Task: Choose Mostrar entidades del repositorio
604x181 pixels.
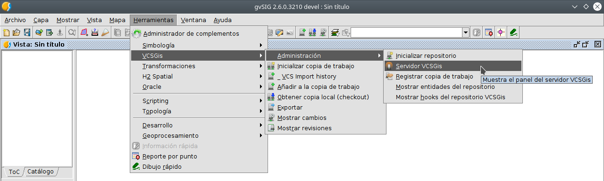Action: click(453, 87)
